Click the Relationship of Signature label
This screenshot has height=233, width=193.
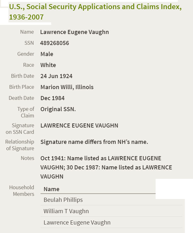tap(20, 145)
